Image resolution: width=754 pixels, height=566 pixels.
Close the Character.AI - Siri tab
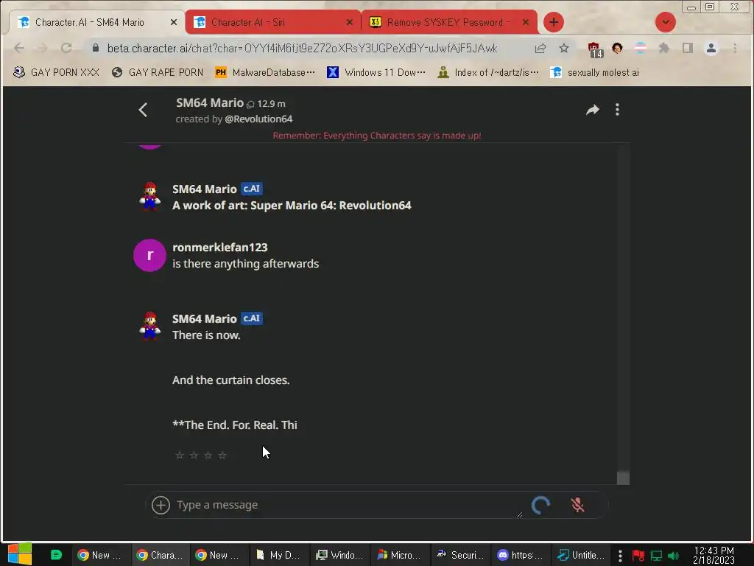[350, 22]
